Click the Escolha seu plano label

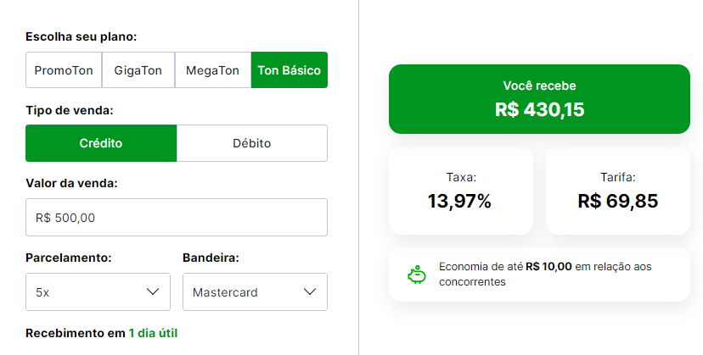tap(82, 36)
